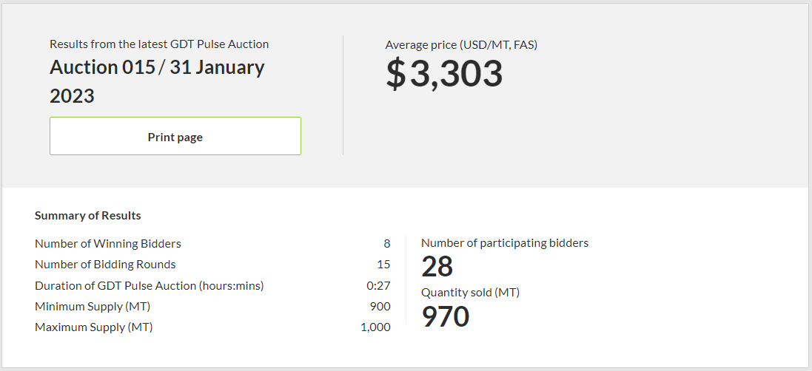
Task: Click the Summary of Results heading
Action: (x=88, y=216)
